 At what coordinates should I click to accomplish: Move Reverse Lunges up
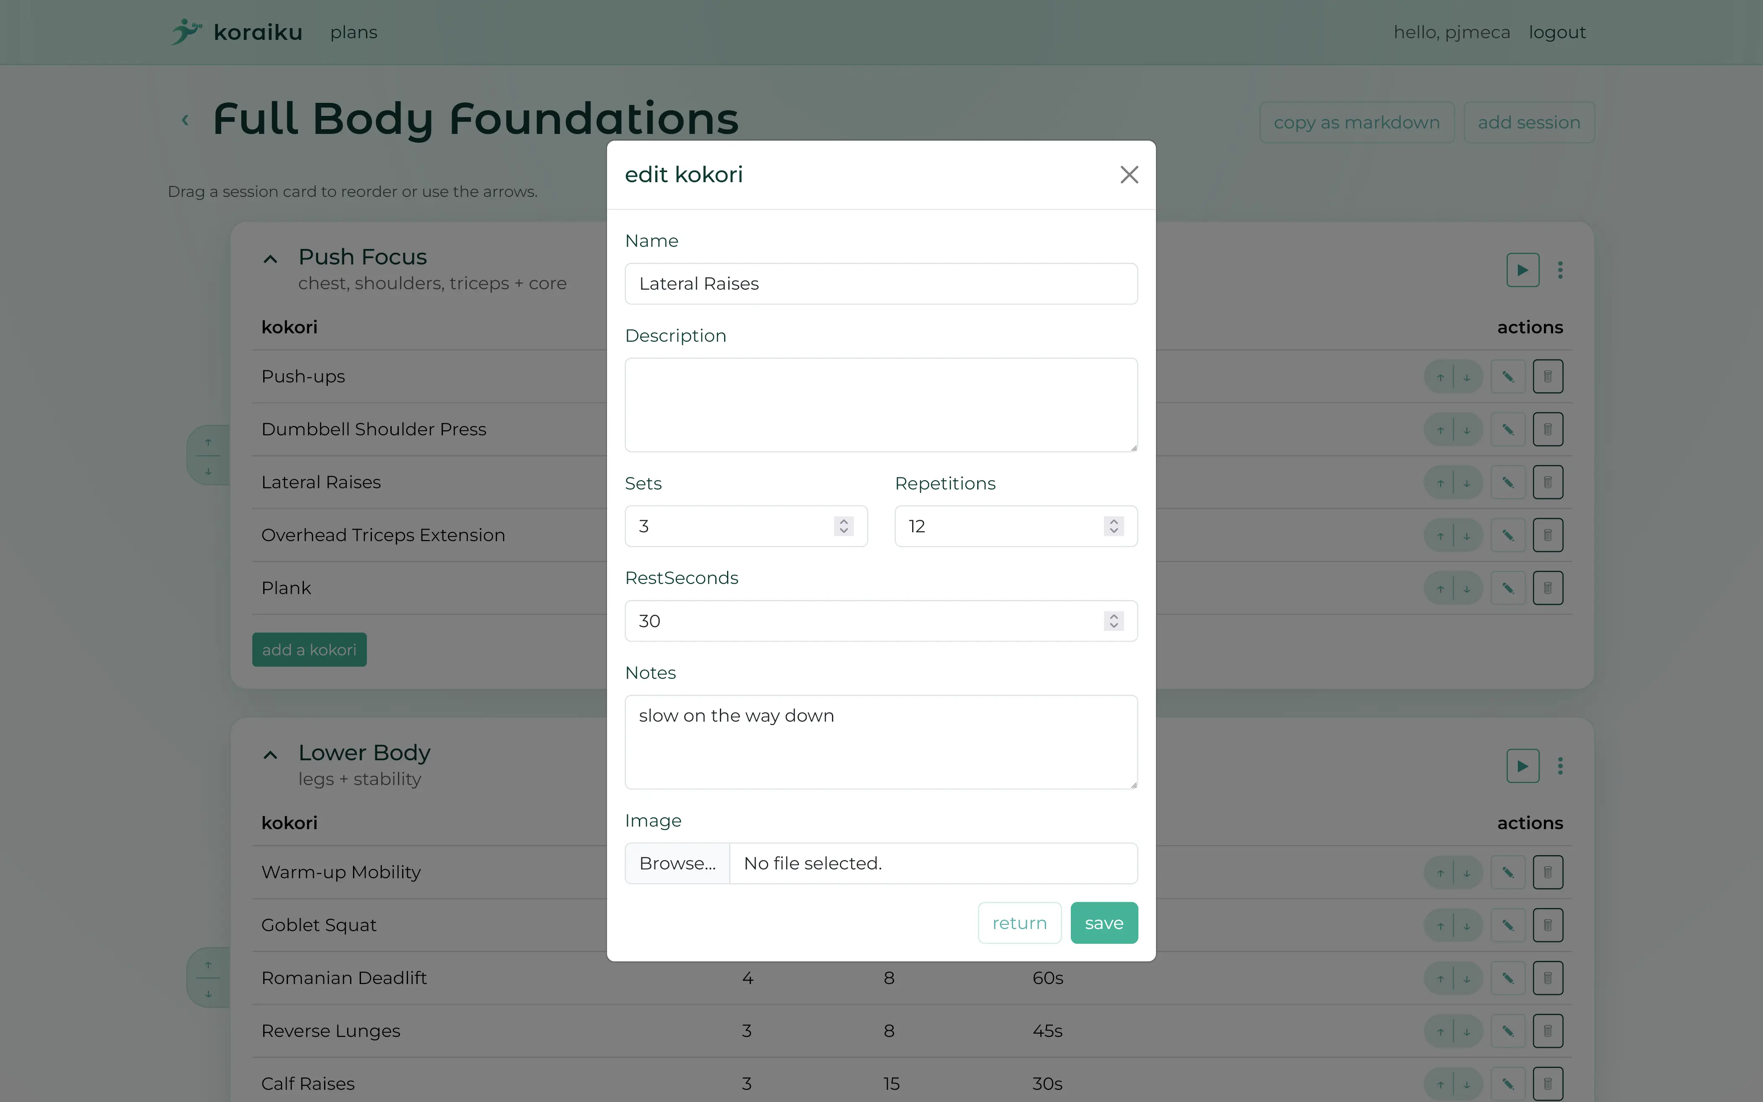pyautogui.click(x=1440, y=1031)
